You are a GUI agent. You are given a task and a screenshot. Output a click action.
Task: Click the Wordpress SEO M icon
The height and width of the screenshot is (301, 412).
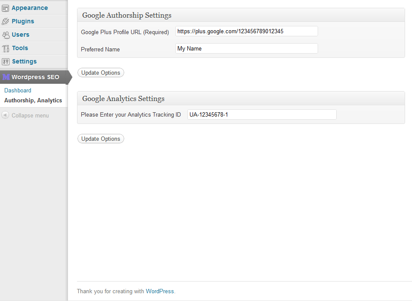[6, 77]
